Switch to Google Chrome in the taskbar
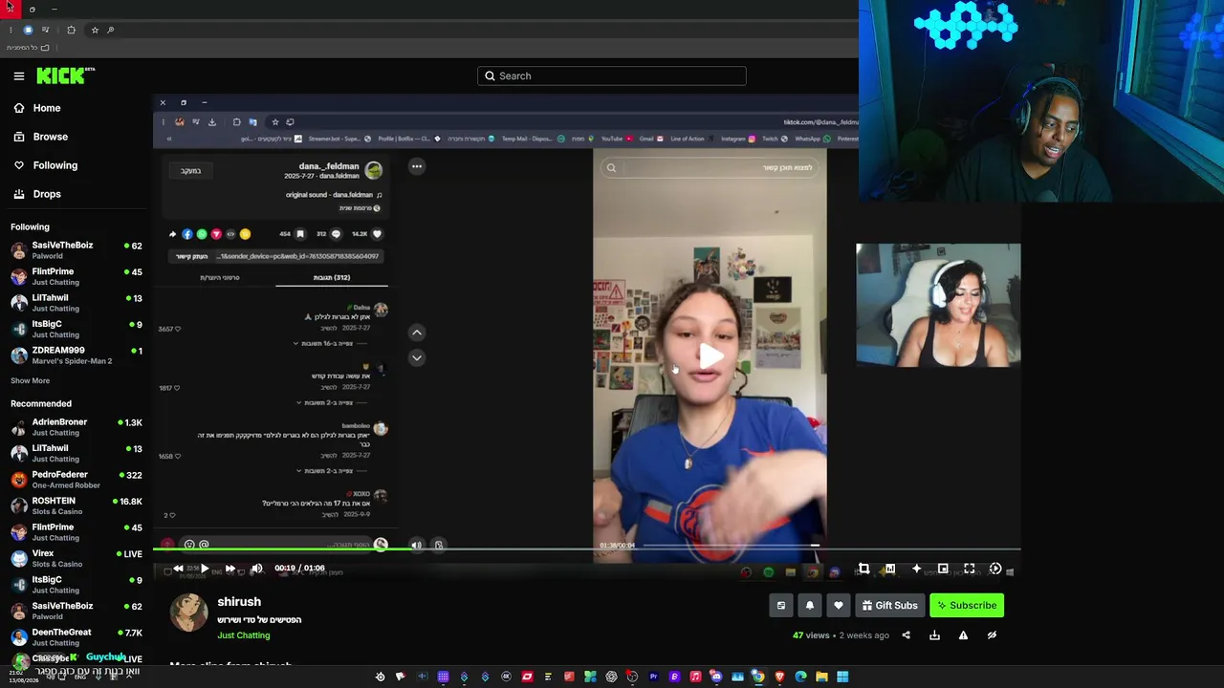 [x=758, y=677]
